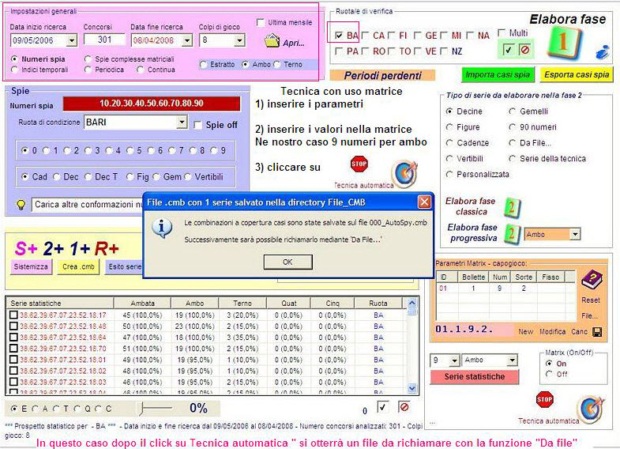Click Tecnica automatica target icon under Matrix panel
Screen dimensions: 620x449
click(x=589, y=408)
